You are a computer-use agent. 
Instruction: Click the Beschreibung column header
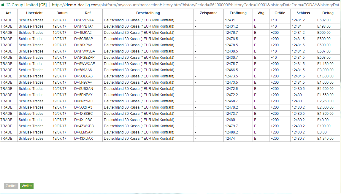coord(148,13)
